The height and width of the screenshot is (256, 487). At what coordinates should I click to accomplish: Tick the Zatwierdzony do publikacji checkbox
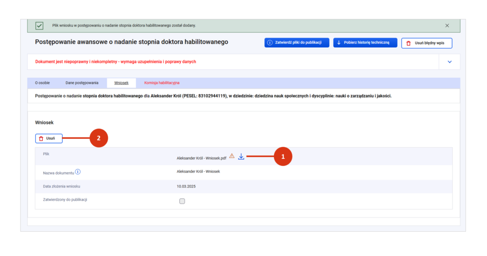click(x=182, y=201)
